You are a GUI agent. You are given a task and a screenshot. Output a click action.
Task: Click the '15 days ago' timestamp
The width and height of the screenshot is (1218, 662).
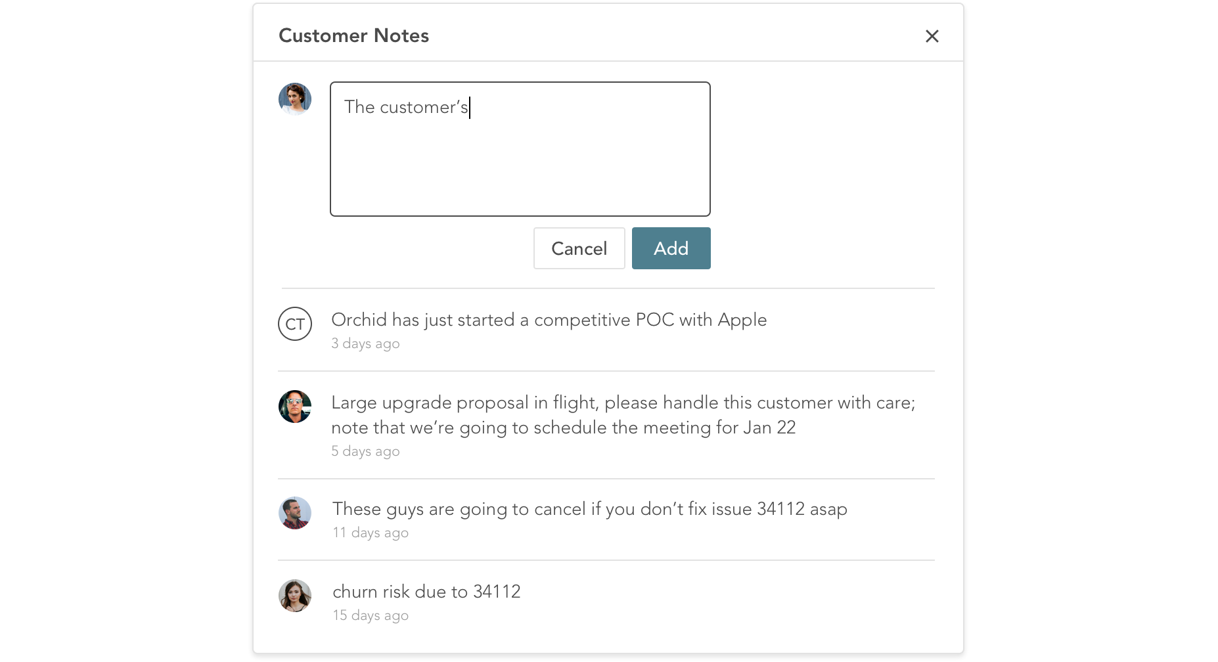click(371, 615)
